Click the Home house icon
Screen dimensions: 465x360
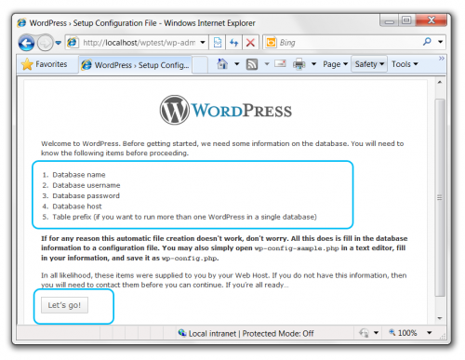coord(222,64)
